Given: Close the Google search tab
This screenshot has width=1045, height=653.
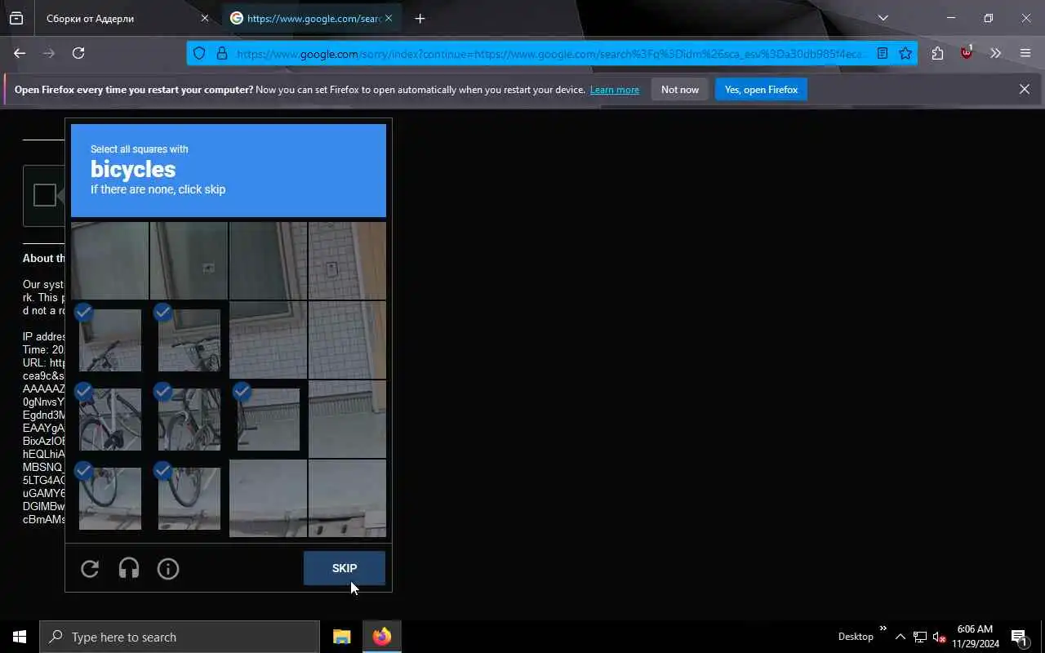Looking at the screenshot, I should [389, 18].
